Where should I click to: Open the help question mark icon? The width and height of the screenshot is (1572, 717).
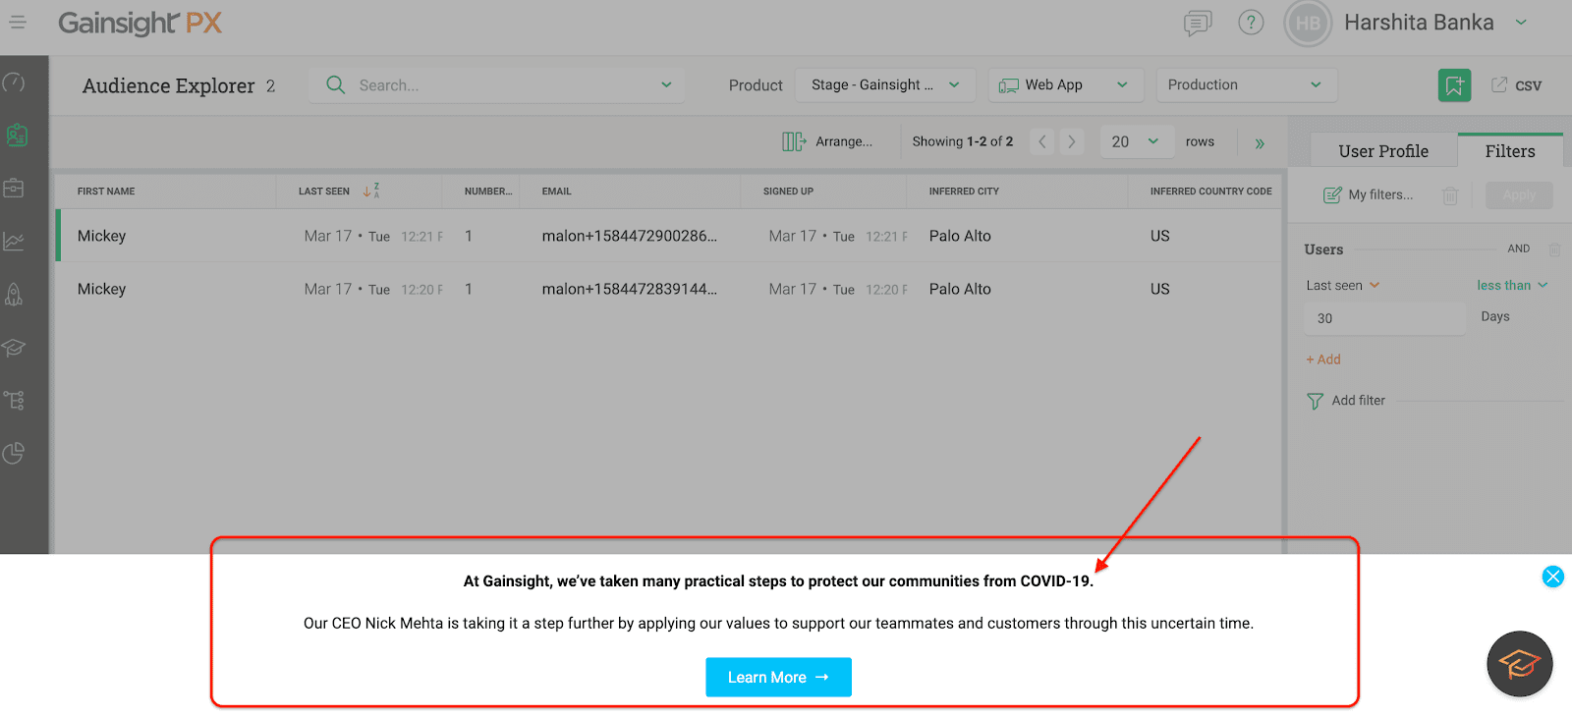1251,23
